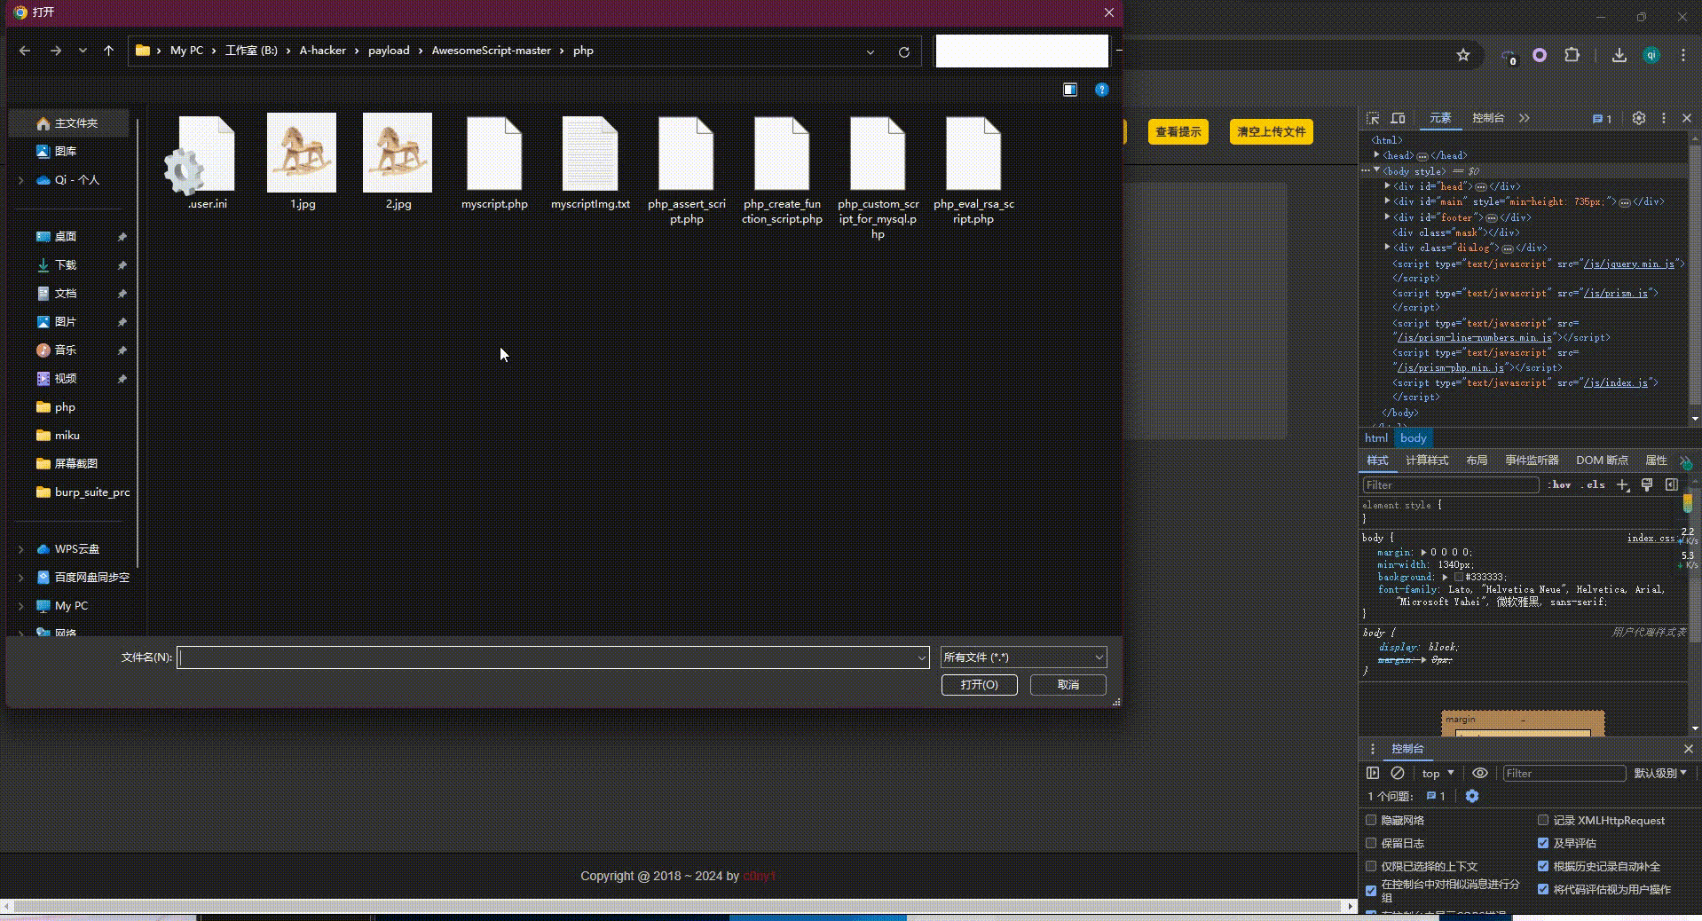Switch to the 计算样式 tab
Viewport: 1702px width, 921px height.
pyautogui.click(x=1426, y=460)
